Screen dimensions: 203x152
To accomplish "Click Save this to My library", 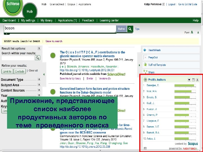I will [x=70, y=79].
